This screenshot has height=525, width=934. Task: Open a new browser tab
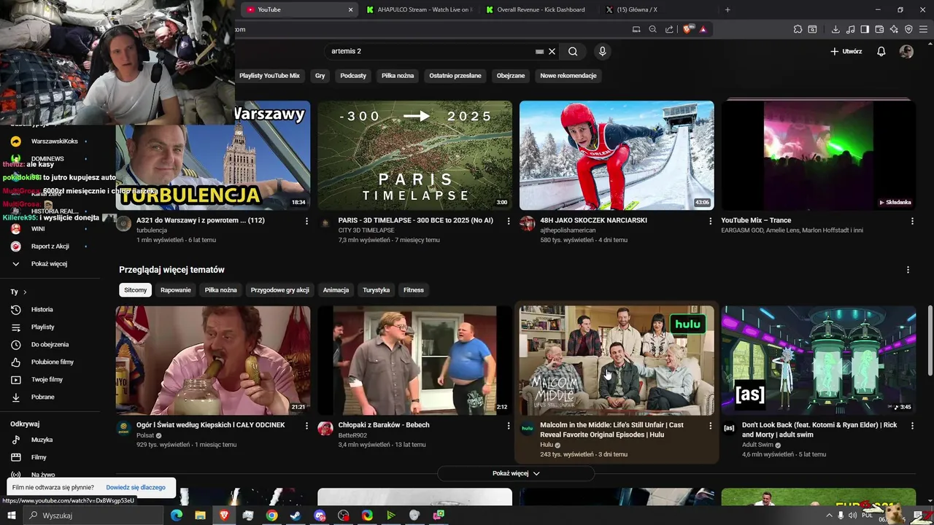(x=727, y=9)
